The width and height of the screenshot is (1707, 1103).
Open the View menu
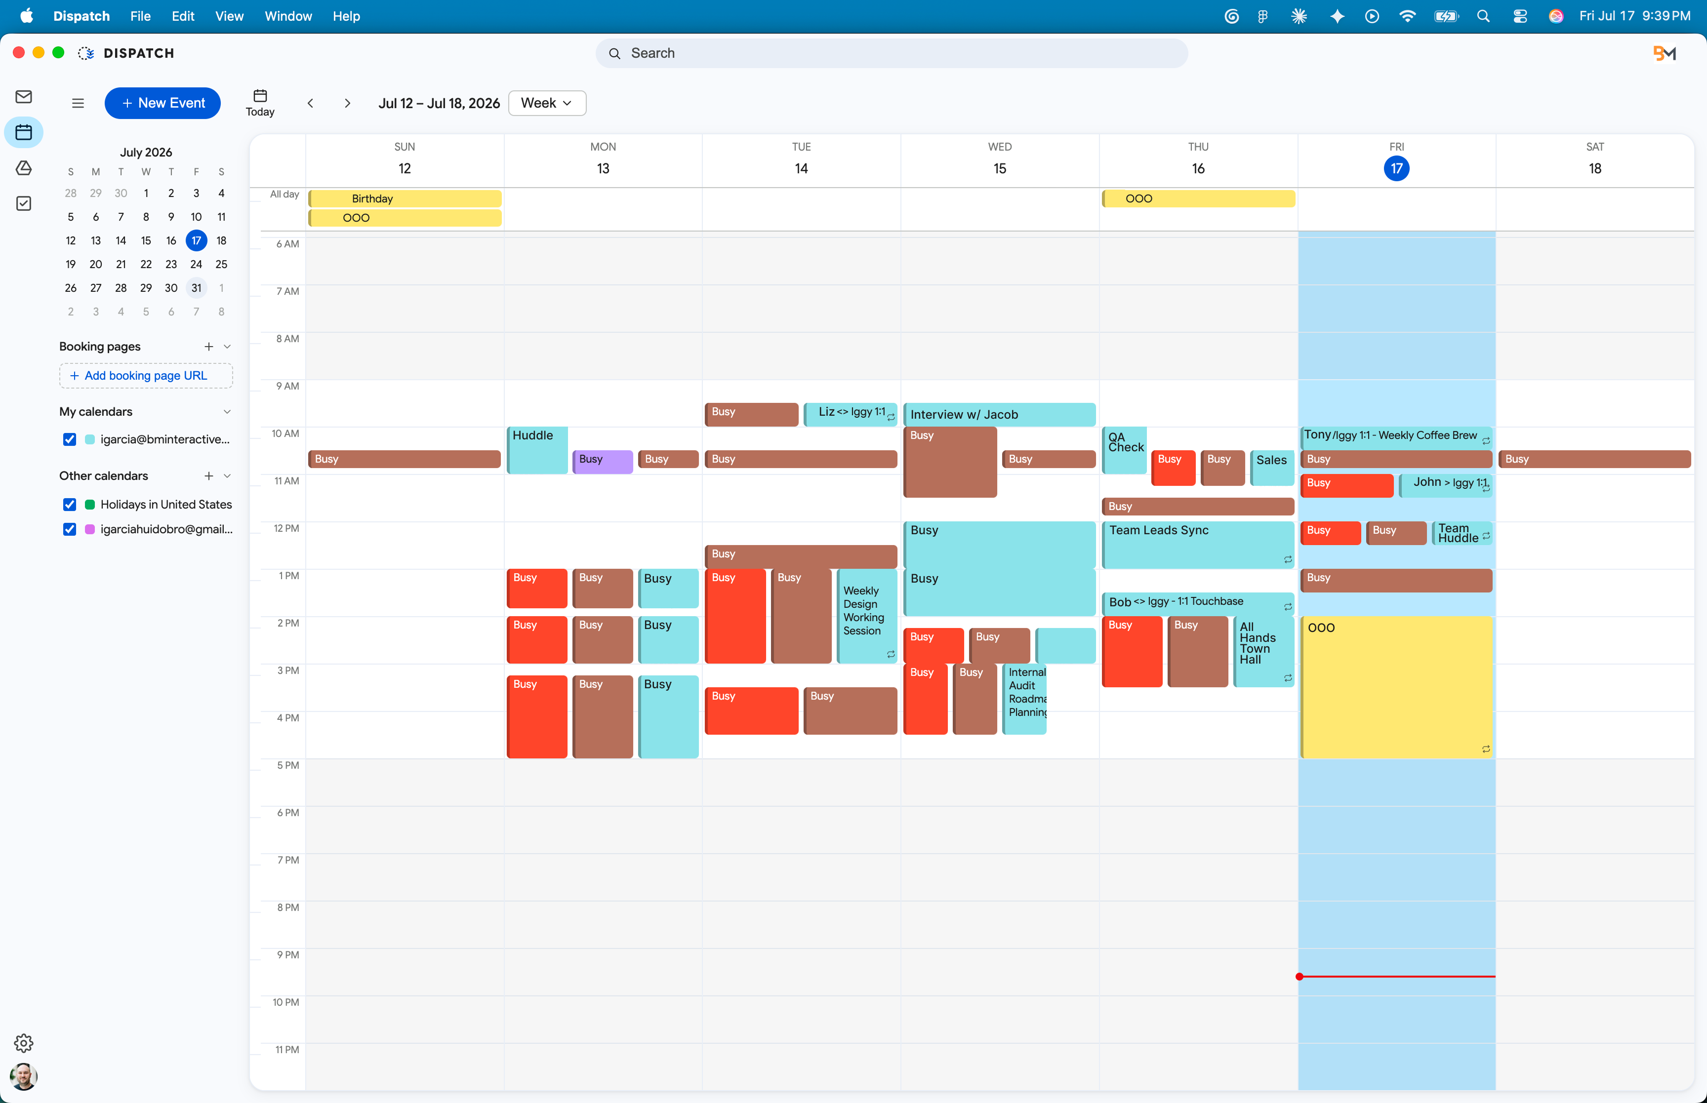229,16
